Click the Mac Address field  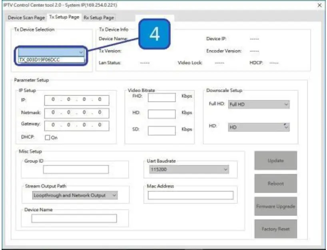point(191,195)
